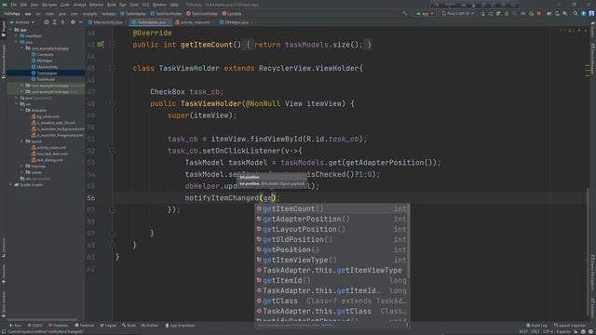Open the Project tool window side tab

pos(4,29)
